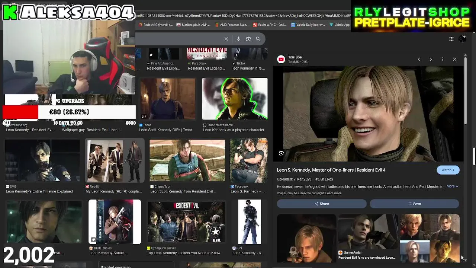Click the Watch button for the video
Screen dimensions: 476x268
click(448, 170)
